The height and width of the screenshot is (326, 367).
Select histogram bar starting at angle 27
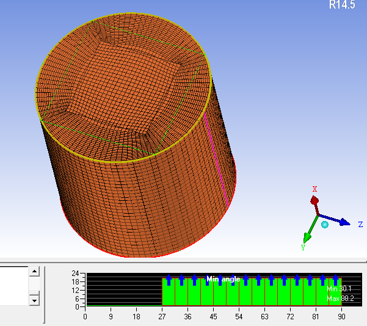click(x=169, y=292)
